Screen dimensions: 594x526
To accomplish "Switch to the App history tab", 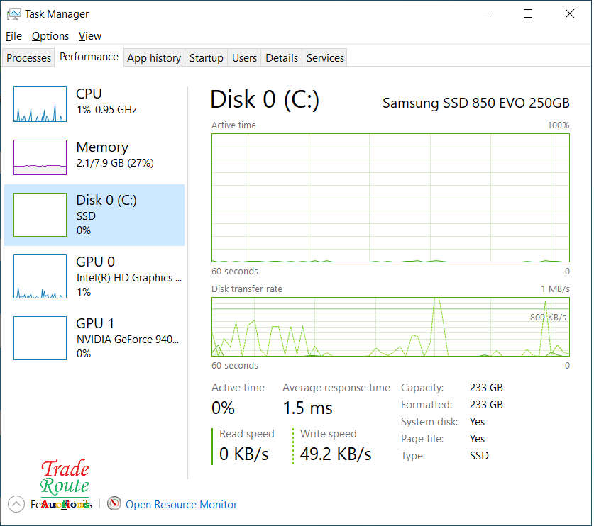I will tap(153, 57).
